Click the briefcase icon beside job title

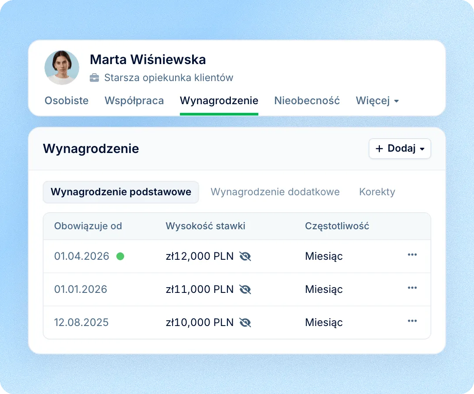94,78
